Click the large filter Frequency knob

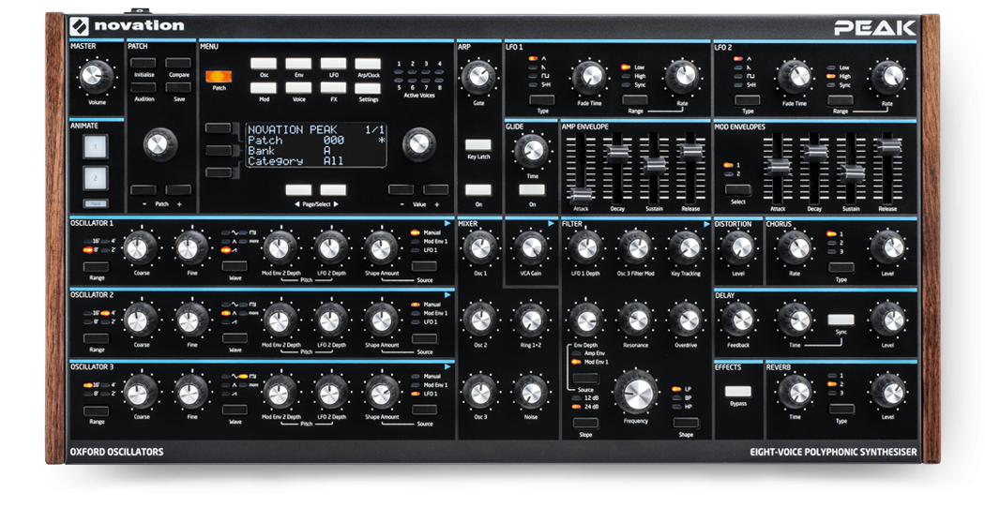[x=636, y=392]
